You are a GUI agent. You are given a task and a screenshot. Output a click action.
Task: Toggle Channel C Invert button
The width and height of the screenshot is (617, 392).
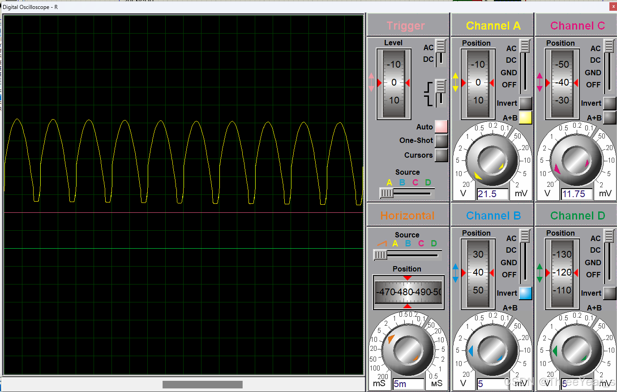tap(609, 103)
